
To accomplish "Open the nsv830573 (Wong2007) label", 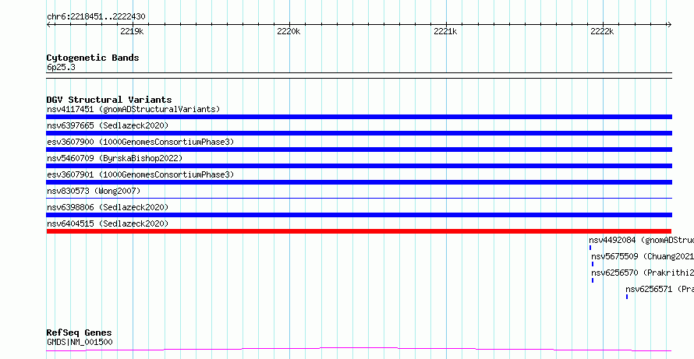I will click(94, 191).
